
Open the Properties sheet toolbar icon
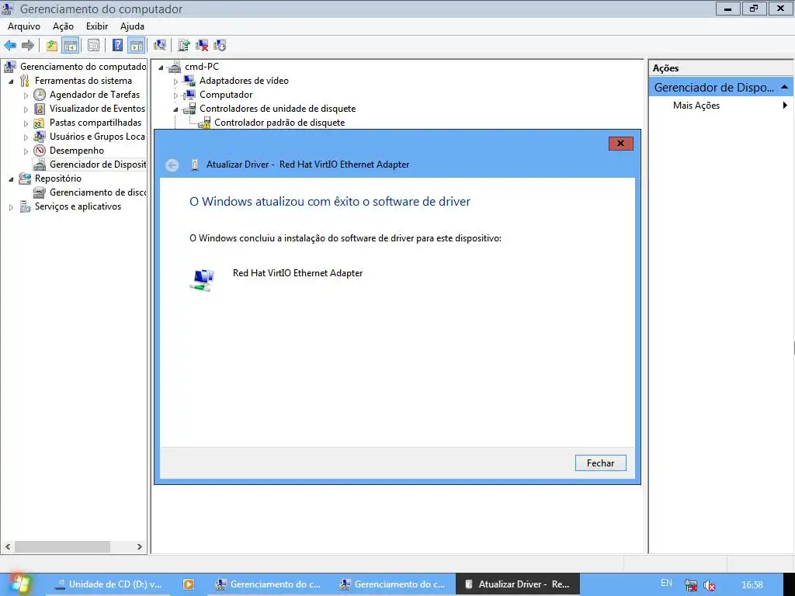pyautogui.click(x=93, y=46)
